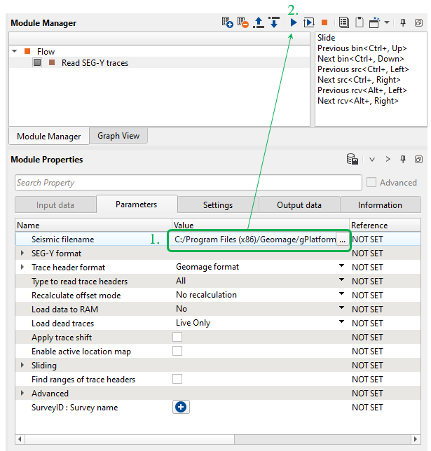431x451 pixels.
Task: Open the Load dead traces dropdown
Action: (342, 323)
